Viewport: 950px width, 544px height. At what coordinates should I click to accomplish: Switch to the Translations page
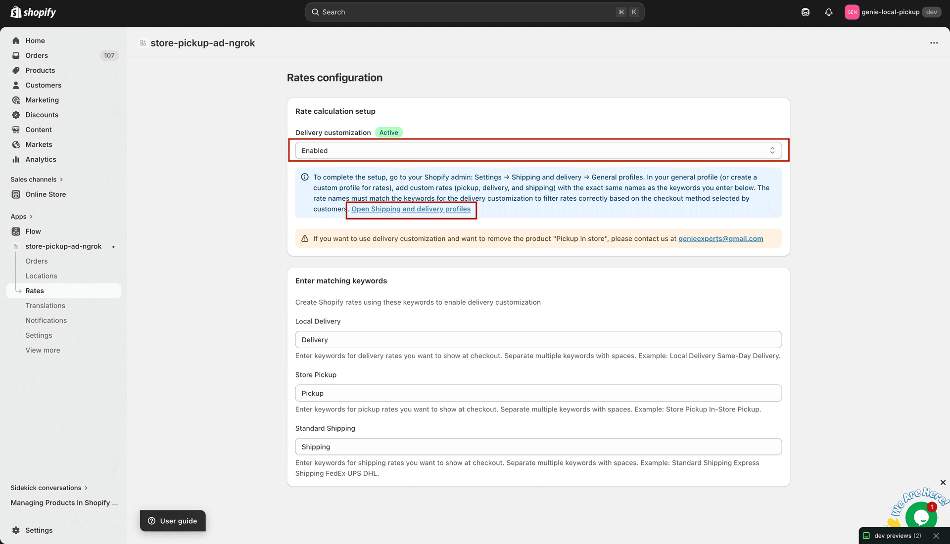pyautogui.click(x=46, y=306)
